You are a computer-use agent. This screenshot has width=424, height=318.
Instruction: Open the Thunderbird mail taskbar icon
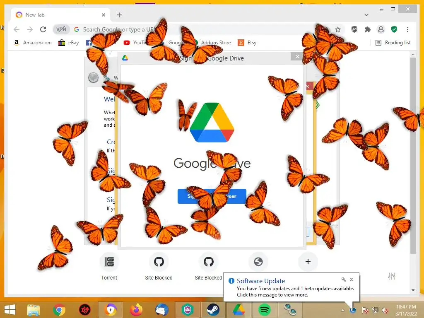162,310
